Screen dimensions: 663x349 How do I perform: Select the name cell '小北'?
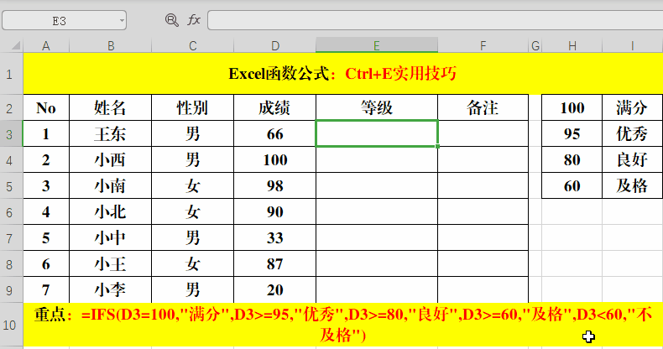click(110, 212)
